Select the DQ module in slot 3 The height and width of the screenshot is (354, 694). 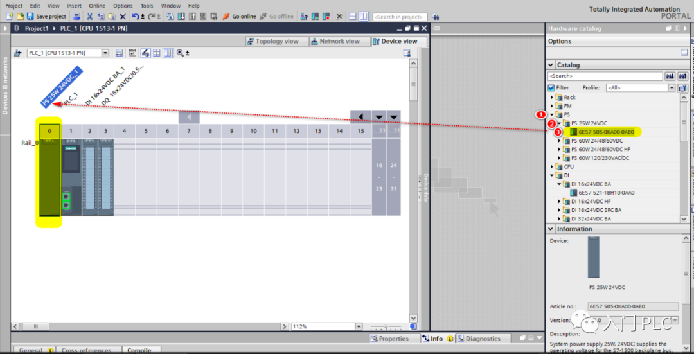click(x=106, y=177)
